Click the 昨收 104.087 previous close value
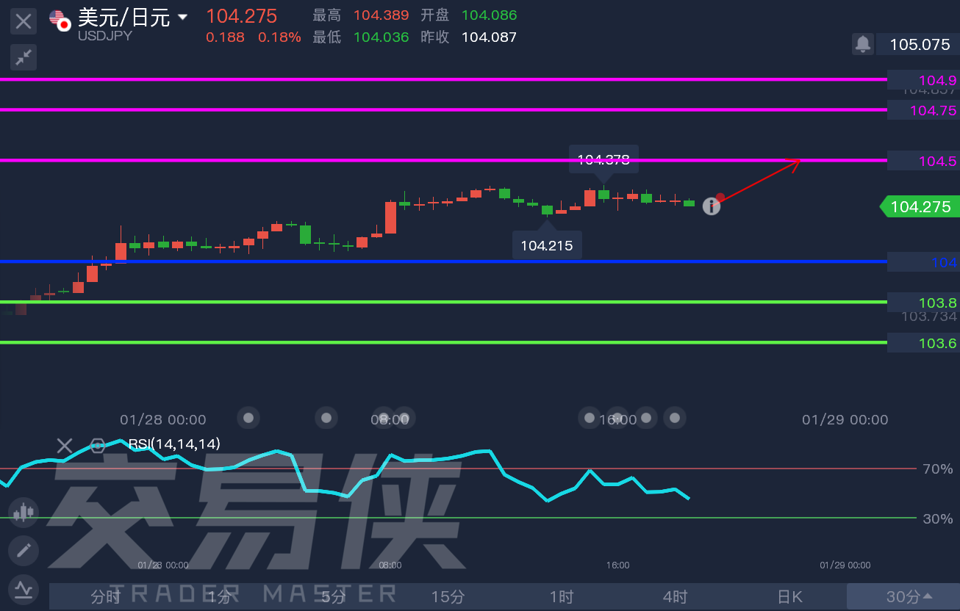The image size is (960, 611). point(489,37)
